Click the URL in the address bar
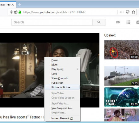The height and width of the screenshot is (123, 139). [x=55, y=12]
